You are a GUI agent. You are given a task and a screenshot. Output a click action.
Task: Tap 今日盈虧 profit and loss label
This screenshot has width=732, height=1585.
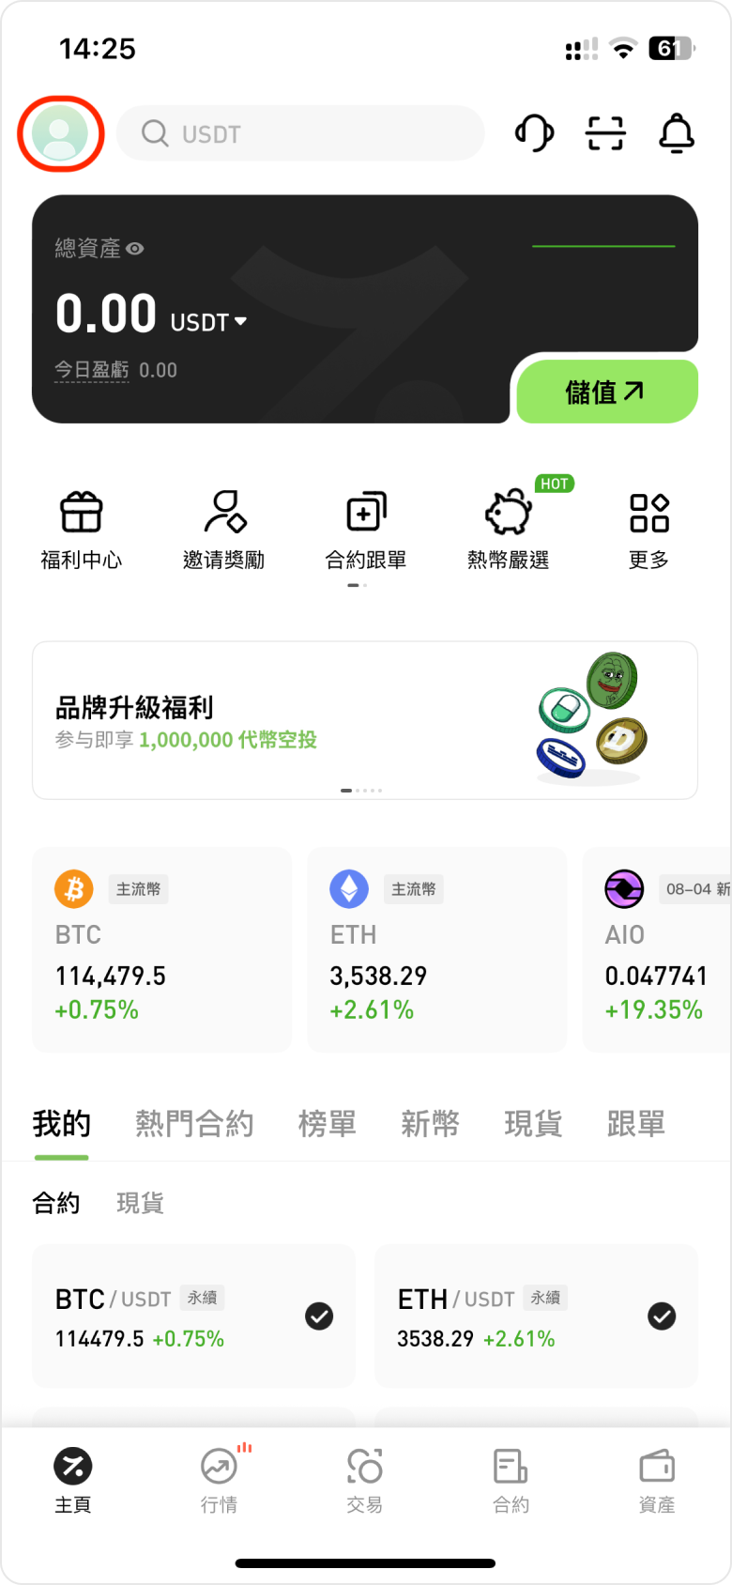91,370
